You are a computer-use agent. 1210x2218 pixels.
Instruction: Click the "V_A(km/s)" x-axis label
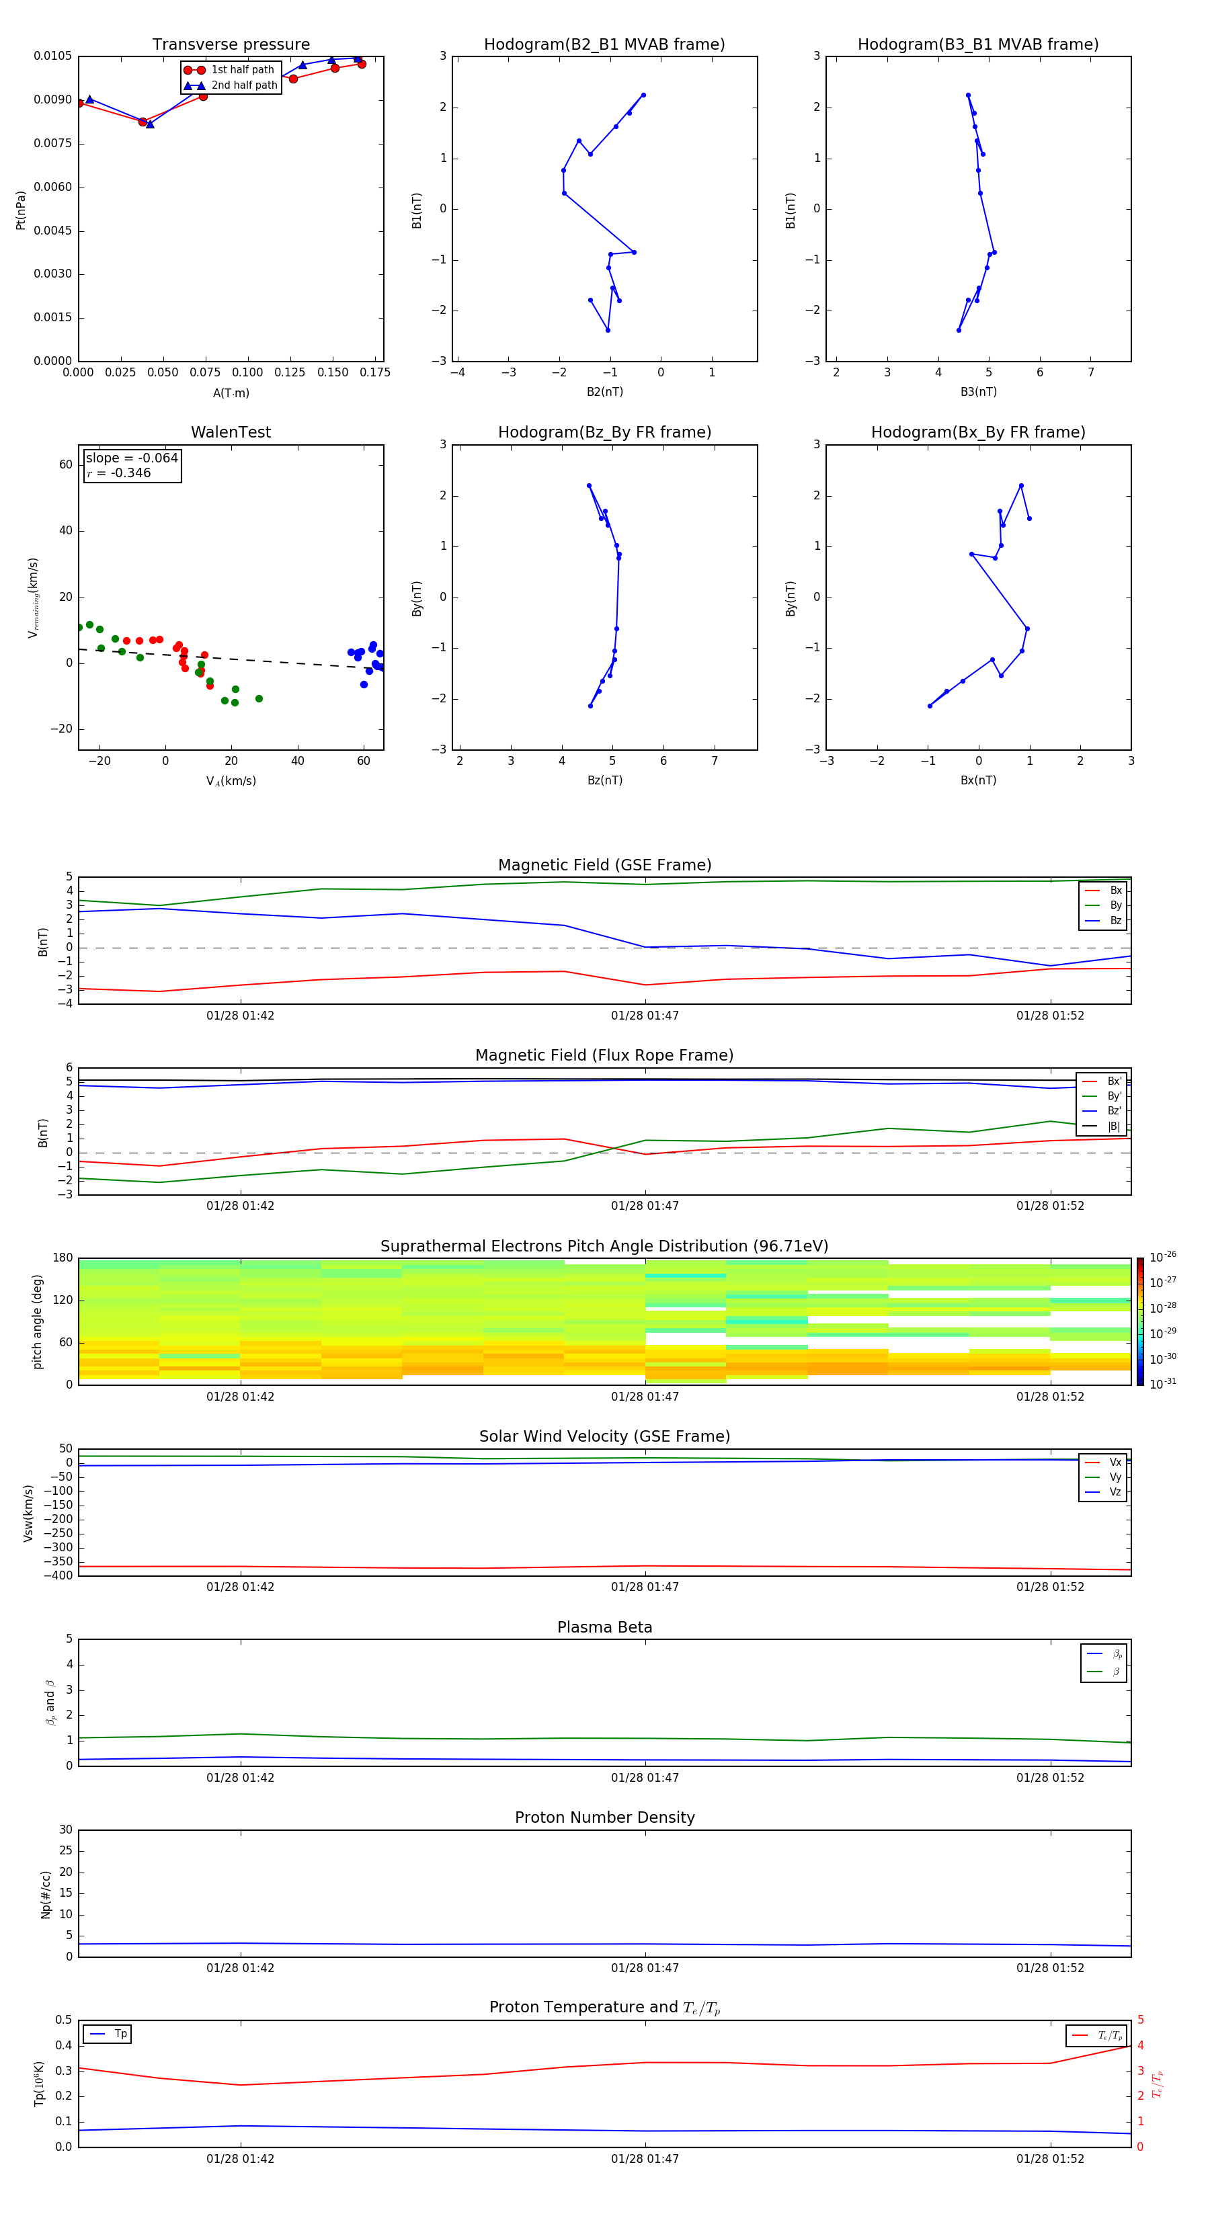pos(231,781)
